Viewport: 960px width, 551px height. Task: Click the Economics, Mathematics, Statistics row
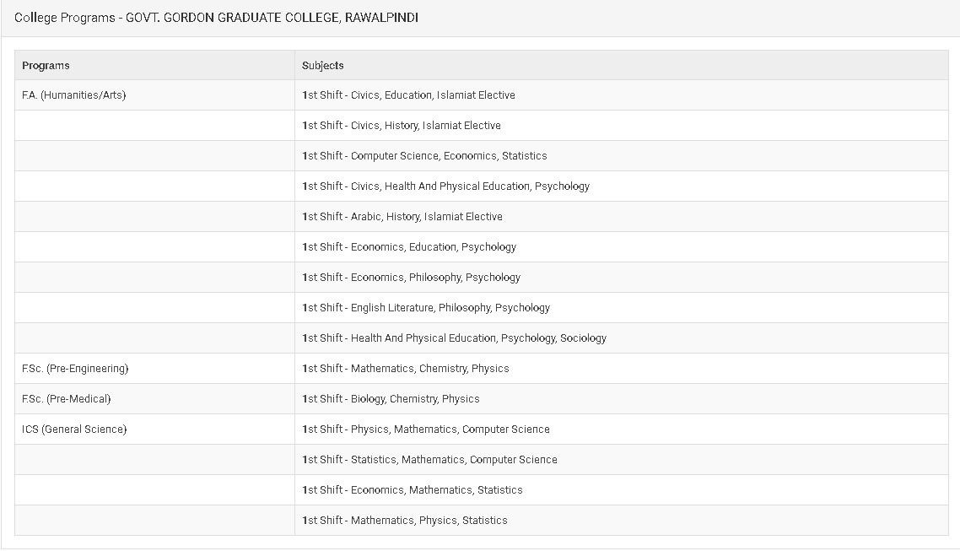pyautogui.click(x=413, y=490)
